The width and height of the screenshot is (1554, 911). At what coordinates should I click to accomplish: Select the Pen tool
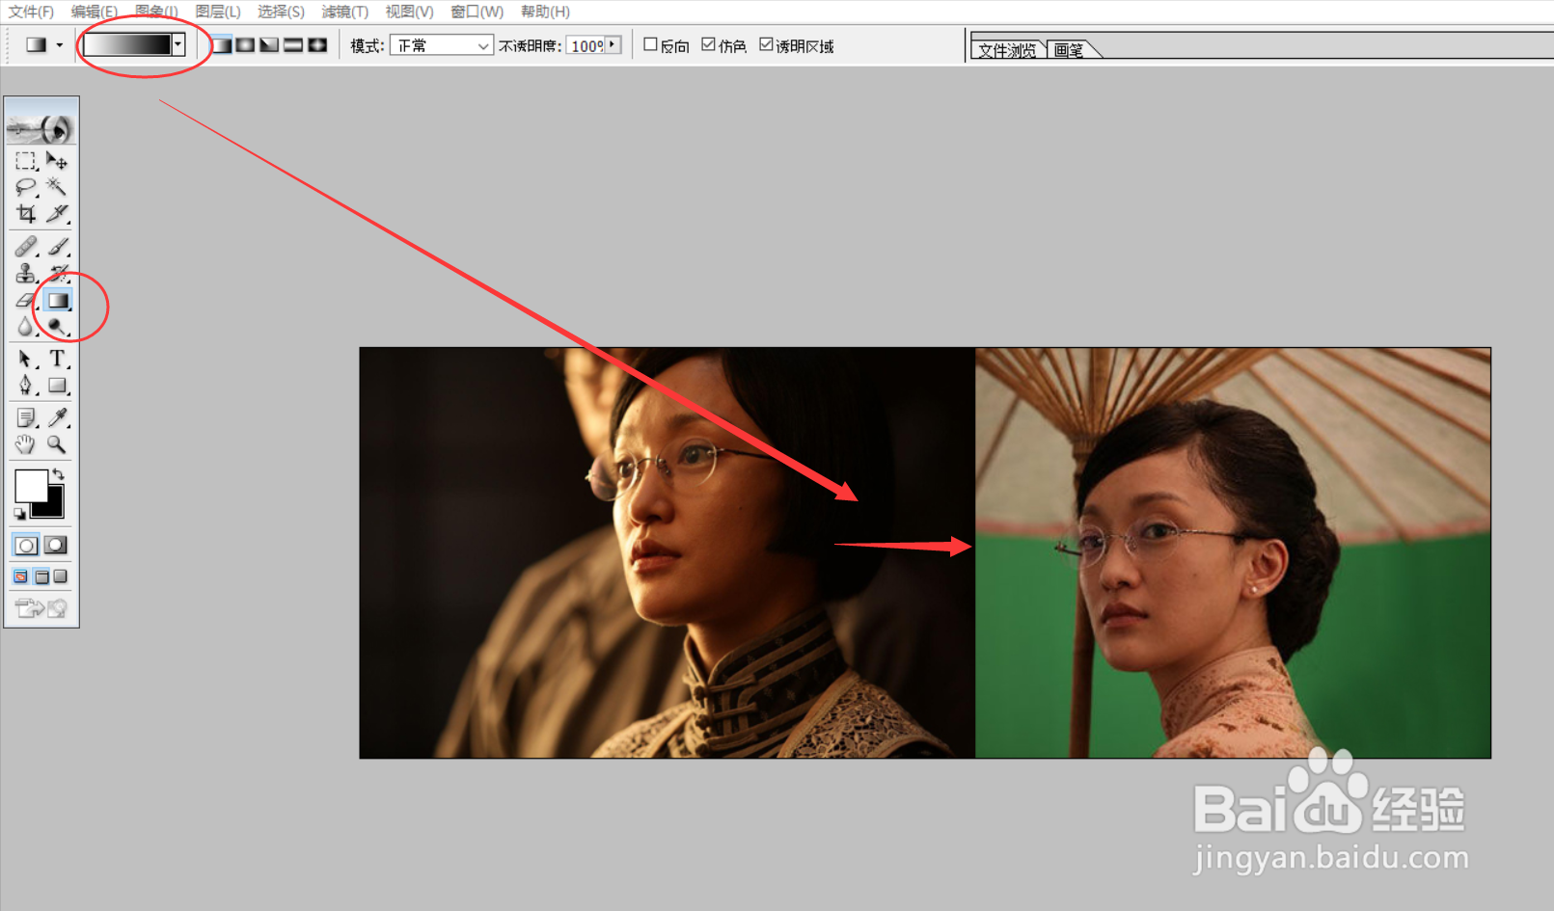(x=26, y=386)
